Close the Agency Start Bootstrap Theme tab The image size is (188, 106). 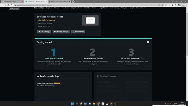69,2
